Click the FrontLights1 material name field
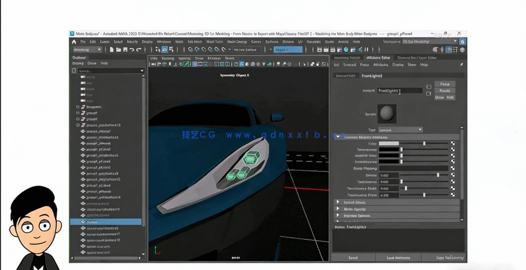Image resolution: width=526 pixels, height=270 pixels. [x=399, y=91]
